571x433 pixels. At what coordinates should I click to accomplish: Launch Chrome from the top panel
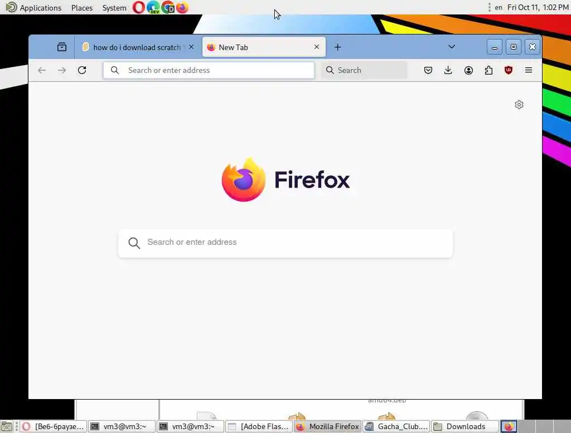168,7
